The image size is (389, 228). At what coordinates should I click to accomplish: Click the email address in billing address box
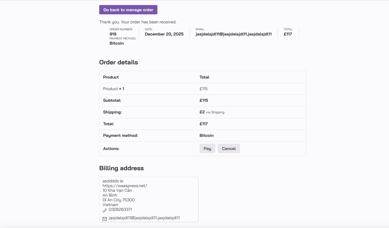[x=144, y=218]
